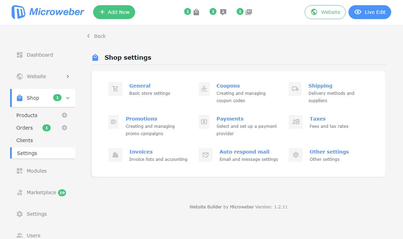Screen dimensions: 403x239
Task: Click the Shop settings heading bag icon
Action: tap(95, 58)
